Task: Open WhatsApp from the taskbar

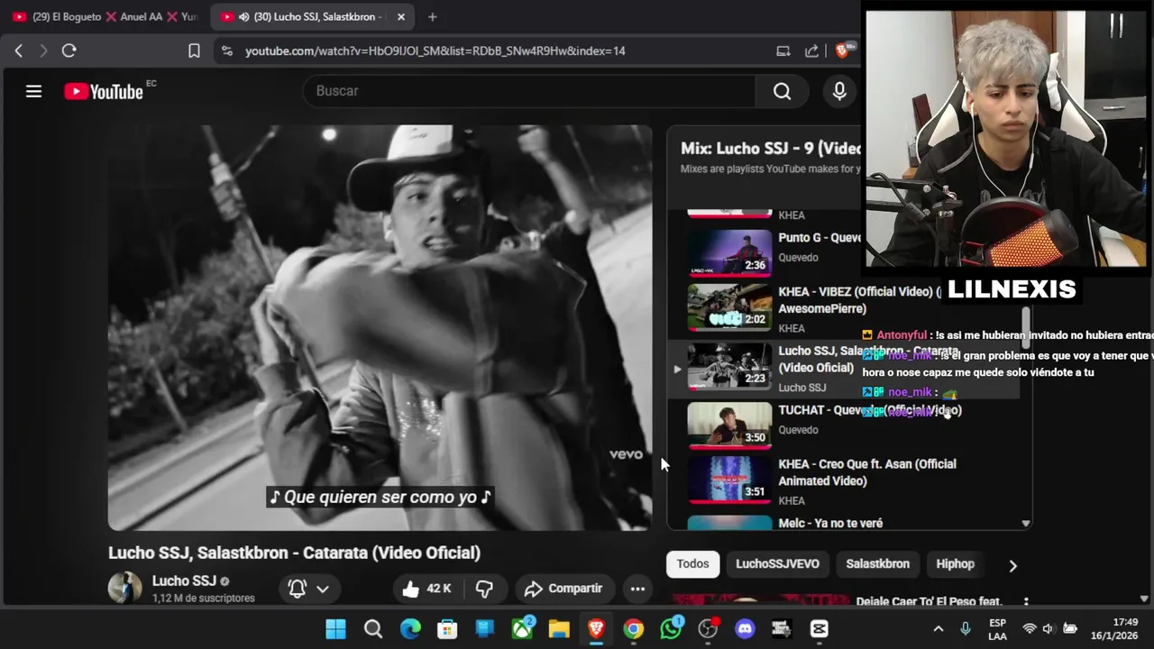Action: [671, 628]
